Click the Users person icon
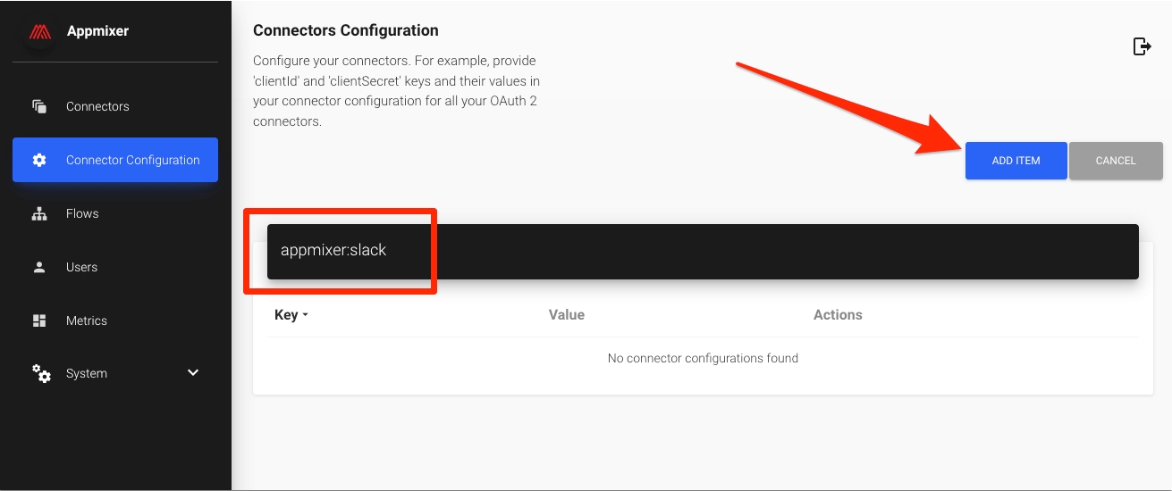Viewport: 1172px width, 491px height. [x=39, y=267]
